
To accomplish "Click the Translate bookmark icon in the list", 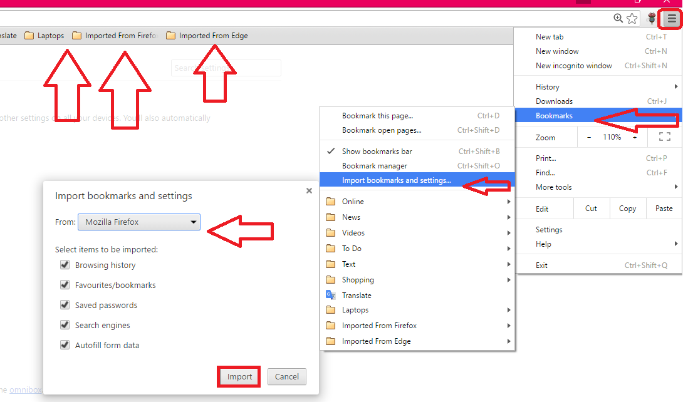I will tap(330, 294).
